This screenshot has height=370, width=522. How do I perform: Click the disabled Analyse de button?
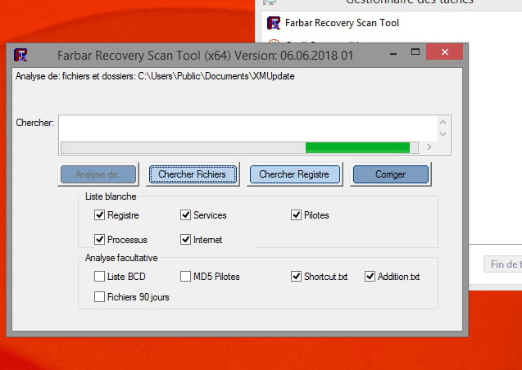pos(98,174)
